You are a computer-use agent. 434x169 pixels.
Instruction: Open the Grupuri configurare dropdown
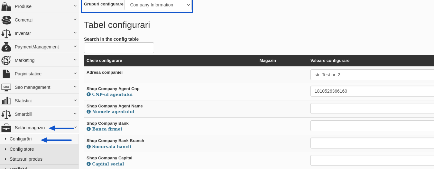coord(158,5)
